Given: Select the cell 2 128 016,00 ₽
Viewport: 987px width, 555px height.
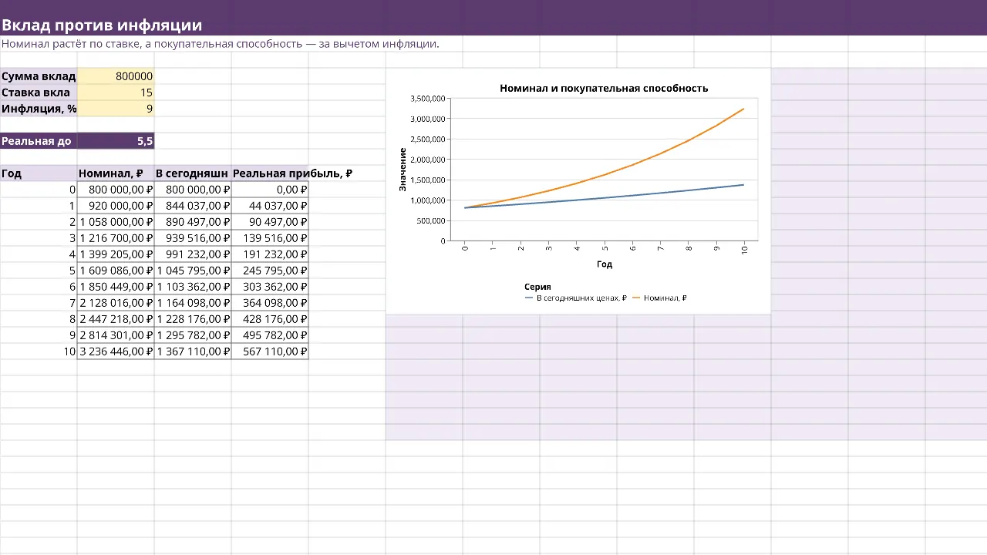Looking at the screenshot, I should [116, 303].
